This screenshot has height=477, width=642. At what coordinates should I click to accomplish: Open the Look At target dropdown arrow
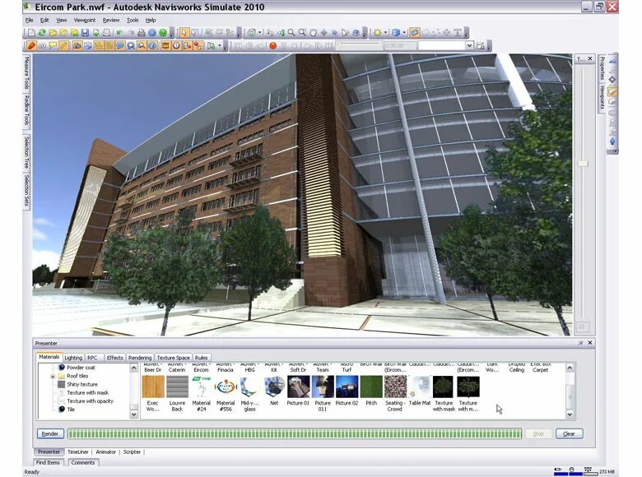click(259, 33)
